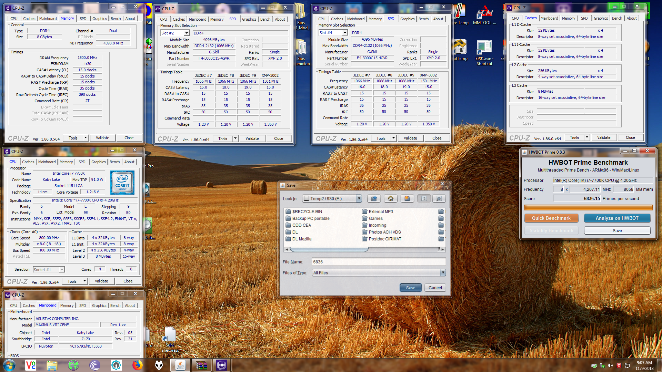662x372 pixels.
Task: Cancel the Save dialog
Action: click(435, 288)
